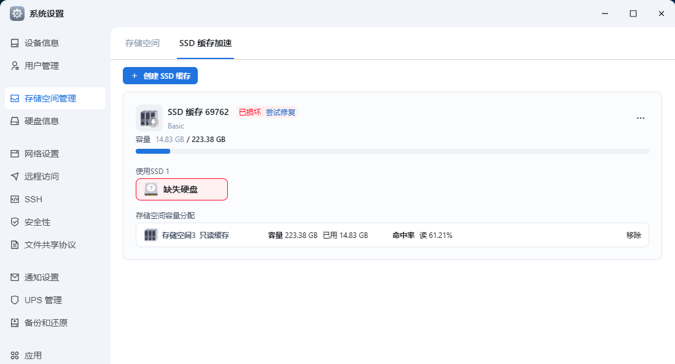
Task: Click the 14.83 GB / 223.38 GB capacity text
Action: click(190, 140)
